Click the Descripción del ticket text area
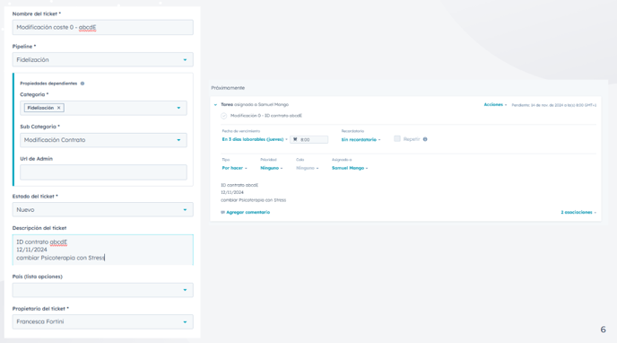 tap(103, 250)
